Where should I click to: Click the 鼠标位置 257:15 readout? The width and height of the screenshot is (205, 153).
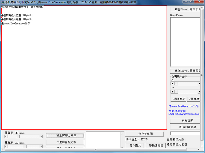[137, 139]
